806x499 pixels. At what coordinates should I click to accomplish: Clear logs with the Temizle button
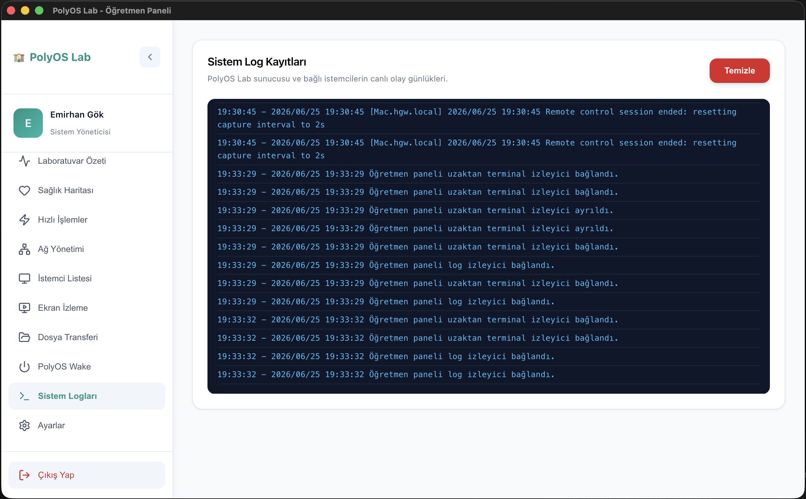(739, 71)
